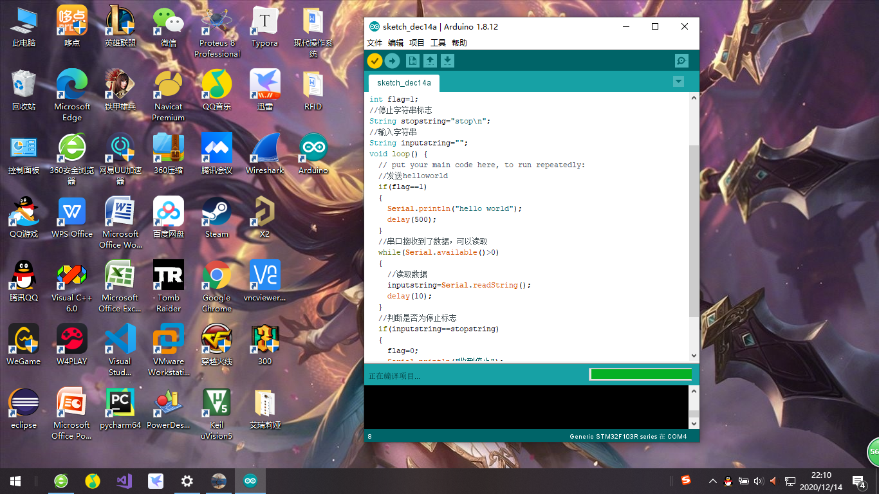
Task: Open 迅雷 desktop shortcut
Action: pos(265,91)
